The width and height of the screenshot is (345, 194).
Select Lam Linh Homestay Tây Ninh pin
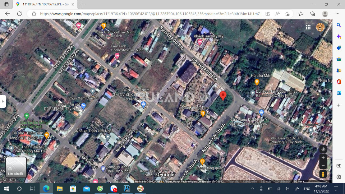pyautogui.click(x=117, y=56)
